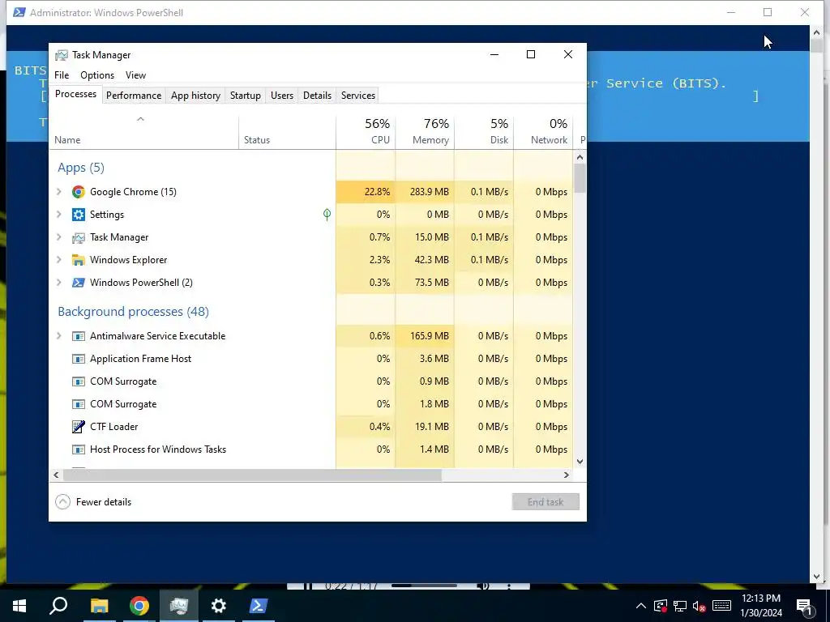The height and width of the screenshot is (622, 830).
Task: Click the process list scroll down arrow
Action: [x=580, y=461]
